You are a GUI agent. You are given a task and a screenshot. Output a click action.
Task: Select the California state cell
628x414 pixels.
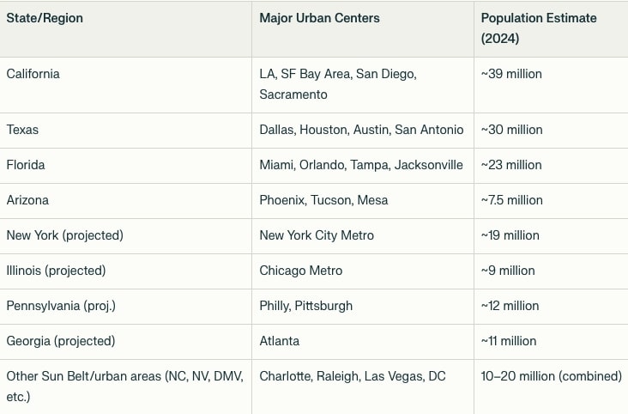point(33,74)
